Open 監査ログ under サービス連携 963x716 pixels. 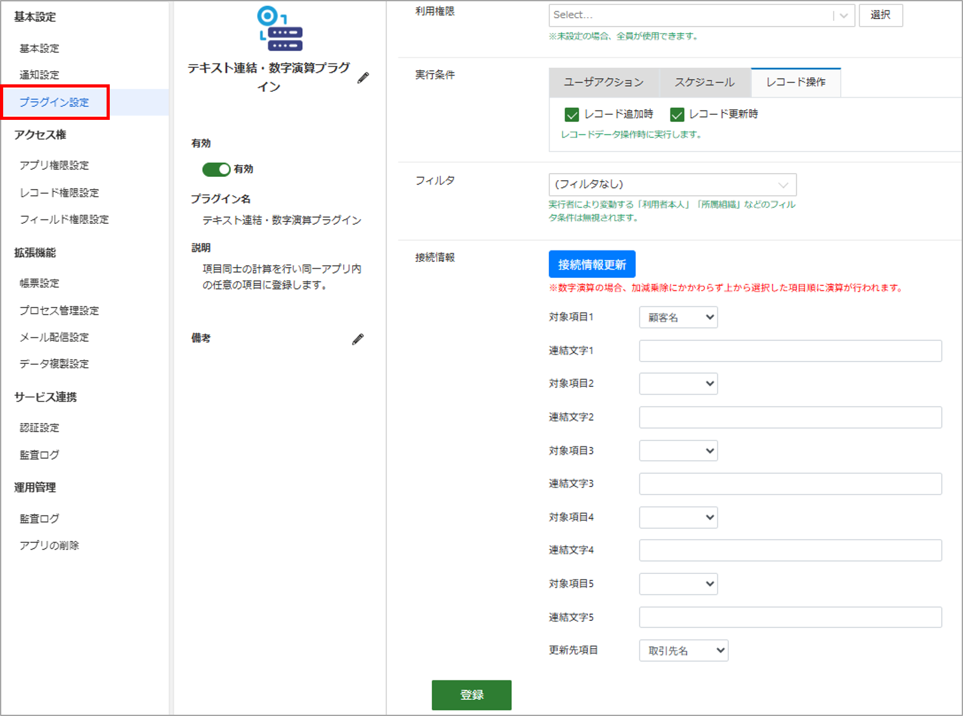39,455
